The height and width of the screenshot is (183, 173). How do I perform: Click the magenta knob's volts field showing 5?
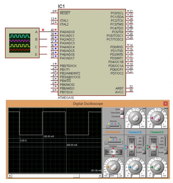click(157, 126)
